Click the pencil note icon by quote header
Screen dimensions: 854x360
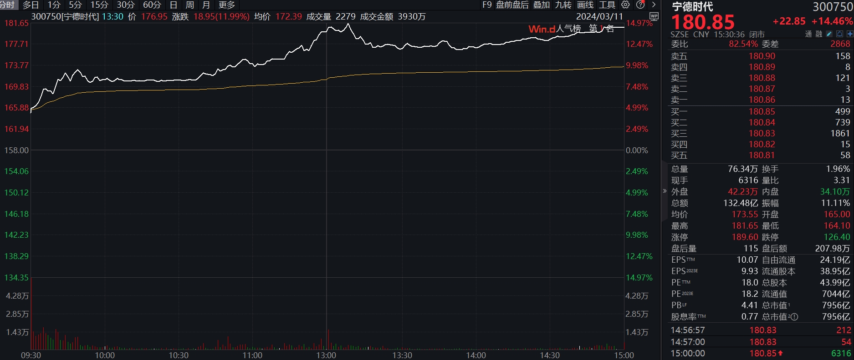(829, 34)
